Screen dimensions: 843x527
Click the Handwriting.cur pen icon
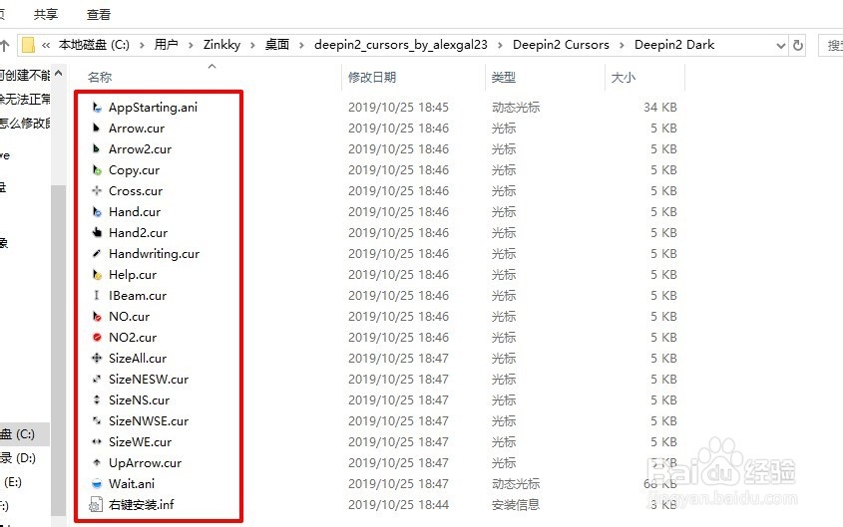[97, 254]
